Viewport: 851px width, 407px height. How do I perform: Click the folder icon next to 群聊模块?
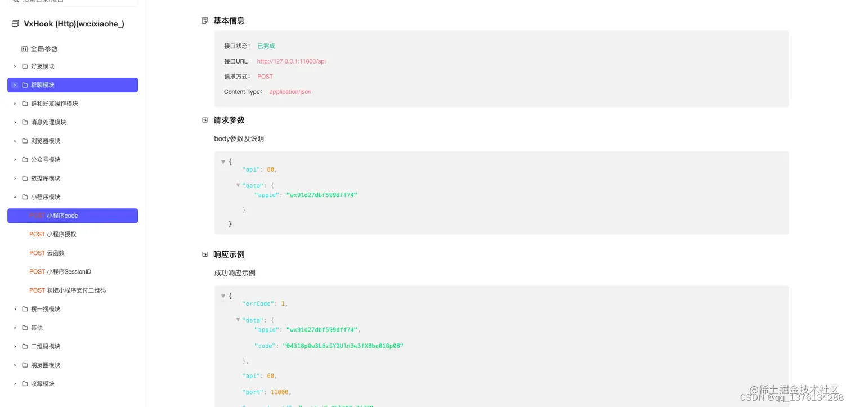click(24, 84)
